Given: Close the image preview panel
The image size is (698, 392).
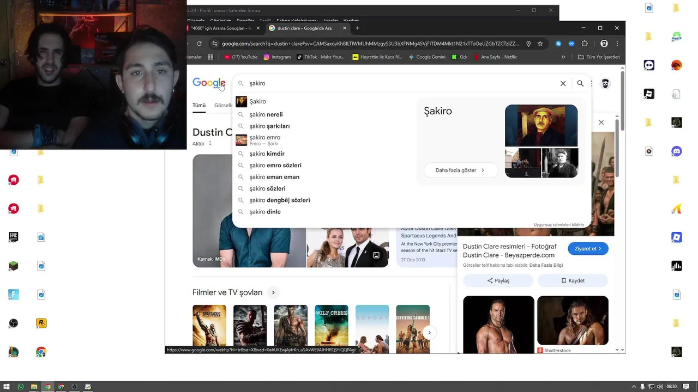Looking at the screenshot, I should pyautogui.click(x=601, y=122).
